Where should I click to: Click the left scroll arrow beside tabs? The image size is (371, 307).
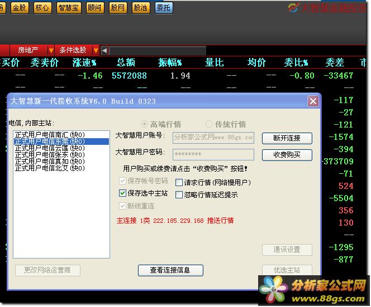(x=104, y=50)
